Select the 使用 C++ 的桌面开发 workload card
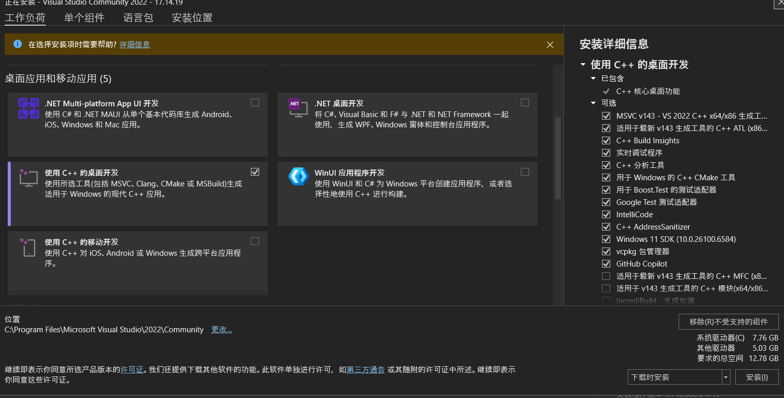 (138, 194)
